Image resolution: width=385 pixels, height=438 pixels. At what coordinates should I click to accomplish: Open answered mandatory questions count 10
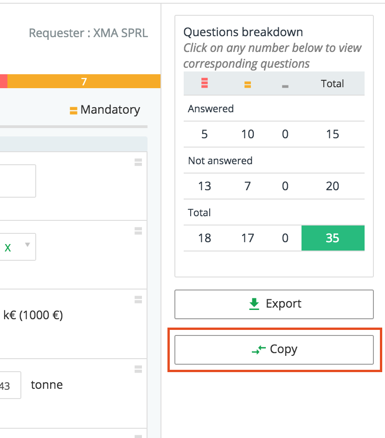[248, 134]
